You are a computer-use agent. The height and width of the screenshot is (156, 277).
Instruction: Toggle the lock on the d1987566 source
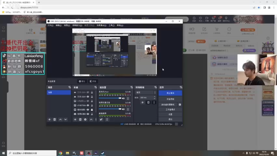point(92,105)
